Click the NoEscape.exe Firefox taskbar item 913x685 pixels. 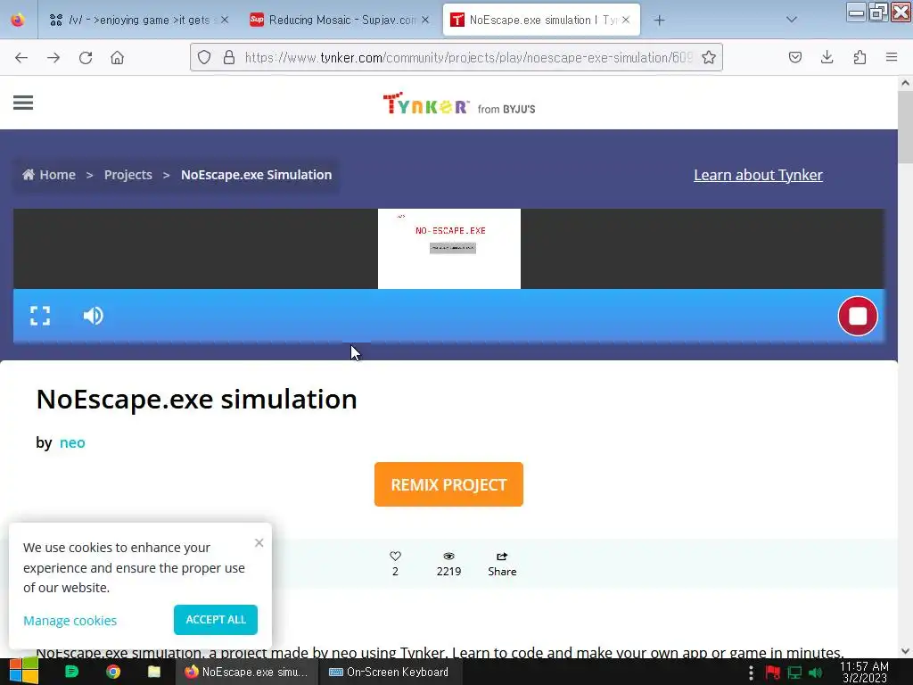[x=246, y=673]
